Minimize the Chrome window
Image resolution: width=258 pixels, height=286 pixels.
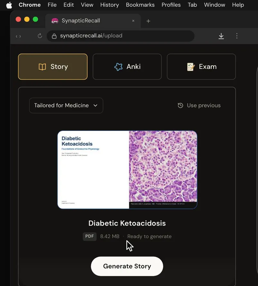(x=27, y=19)
